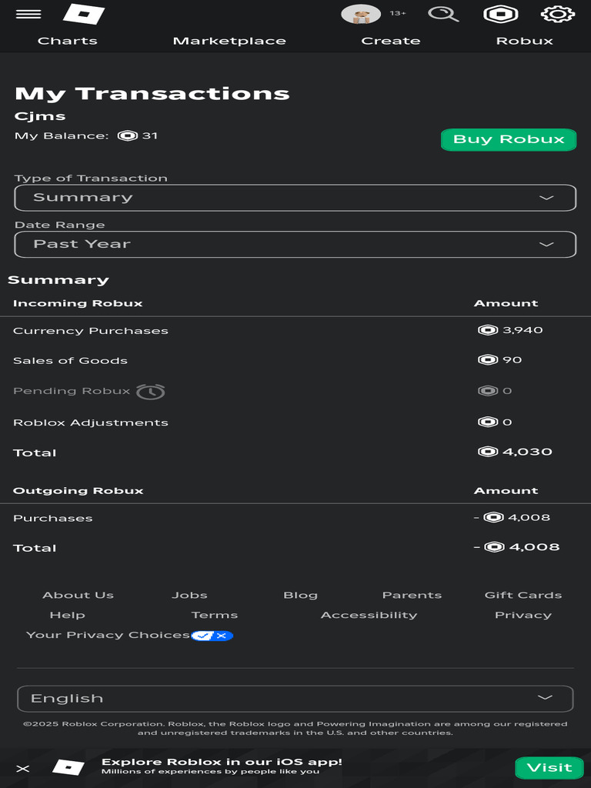Click Pending Robux label
The width and height of the screenshot is (591, 788).
click(x=72, y=391)
